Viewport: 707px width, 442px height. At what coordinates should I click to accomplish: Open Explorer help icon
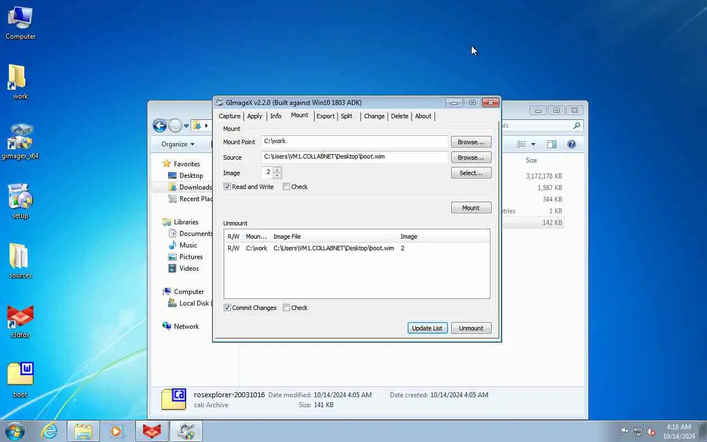coord(572,144)
